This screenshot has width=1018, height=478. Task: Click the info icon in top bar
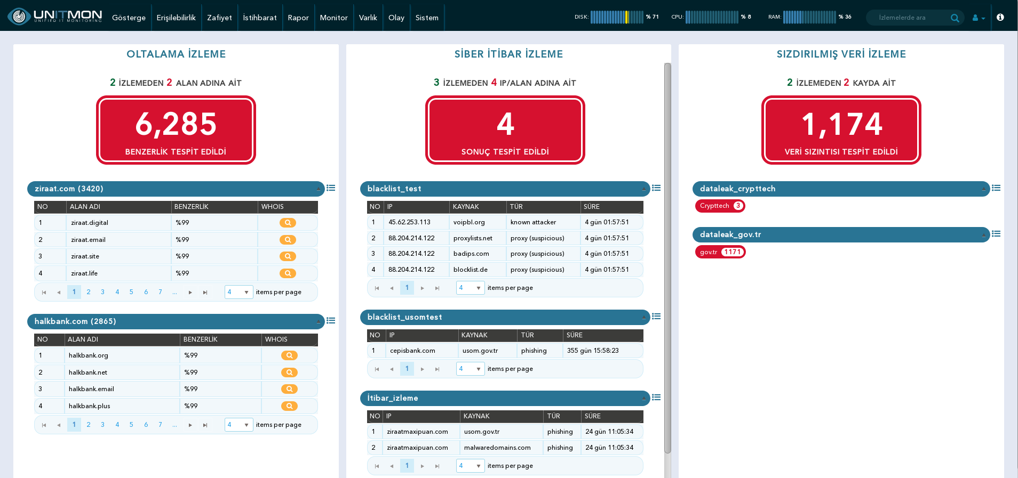[1000, 17]
